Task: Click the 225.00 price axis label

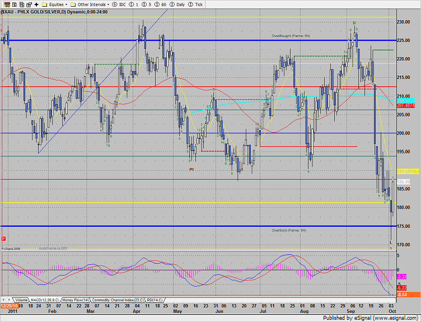Action: (404, 40)
